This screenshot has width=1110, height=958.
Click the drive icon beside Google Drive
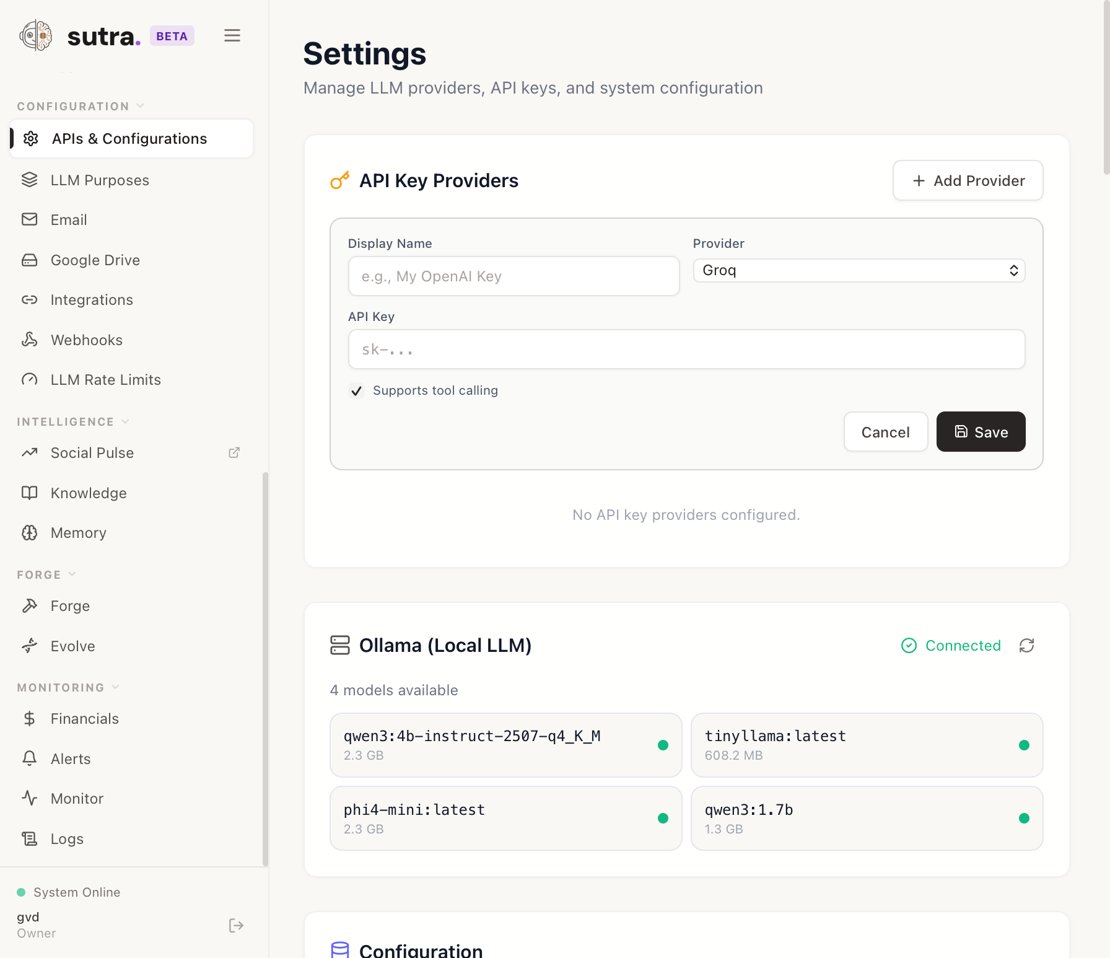(x=30, y=260)
